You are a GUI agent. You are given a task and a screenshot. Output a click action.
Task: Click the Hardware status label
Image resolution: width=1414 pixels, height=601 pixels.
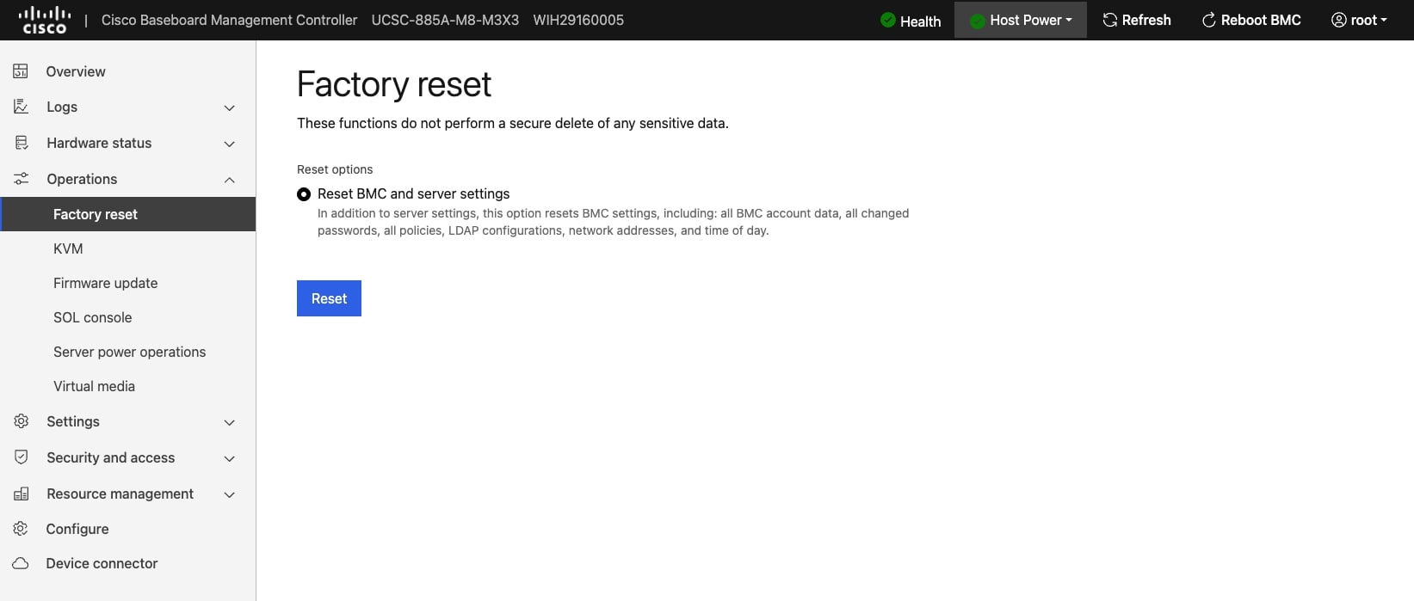tap(99, 143)
